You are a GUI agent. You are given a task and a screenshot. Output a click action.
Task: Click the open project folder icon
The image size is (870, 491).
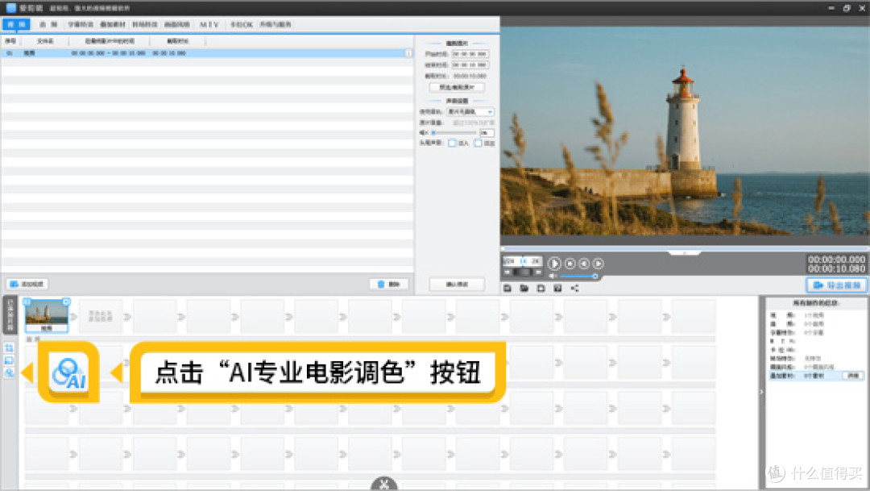point(524,289)
